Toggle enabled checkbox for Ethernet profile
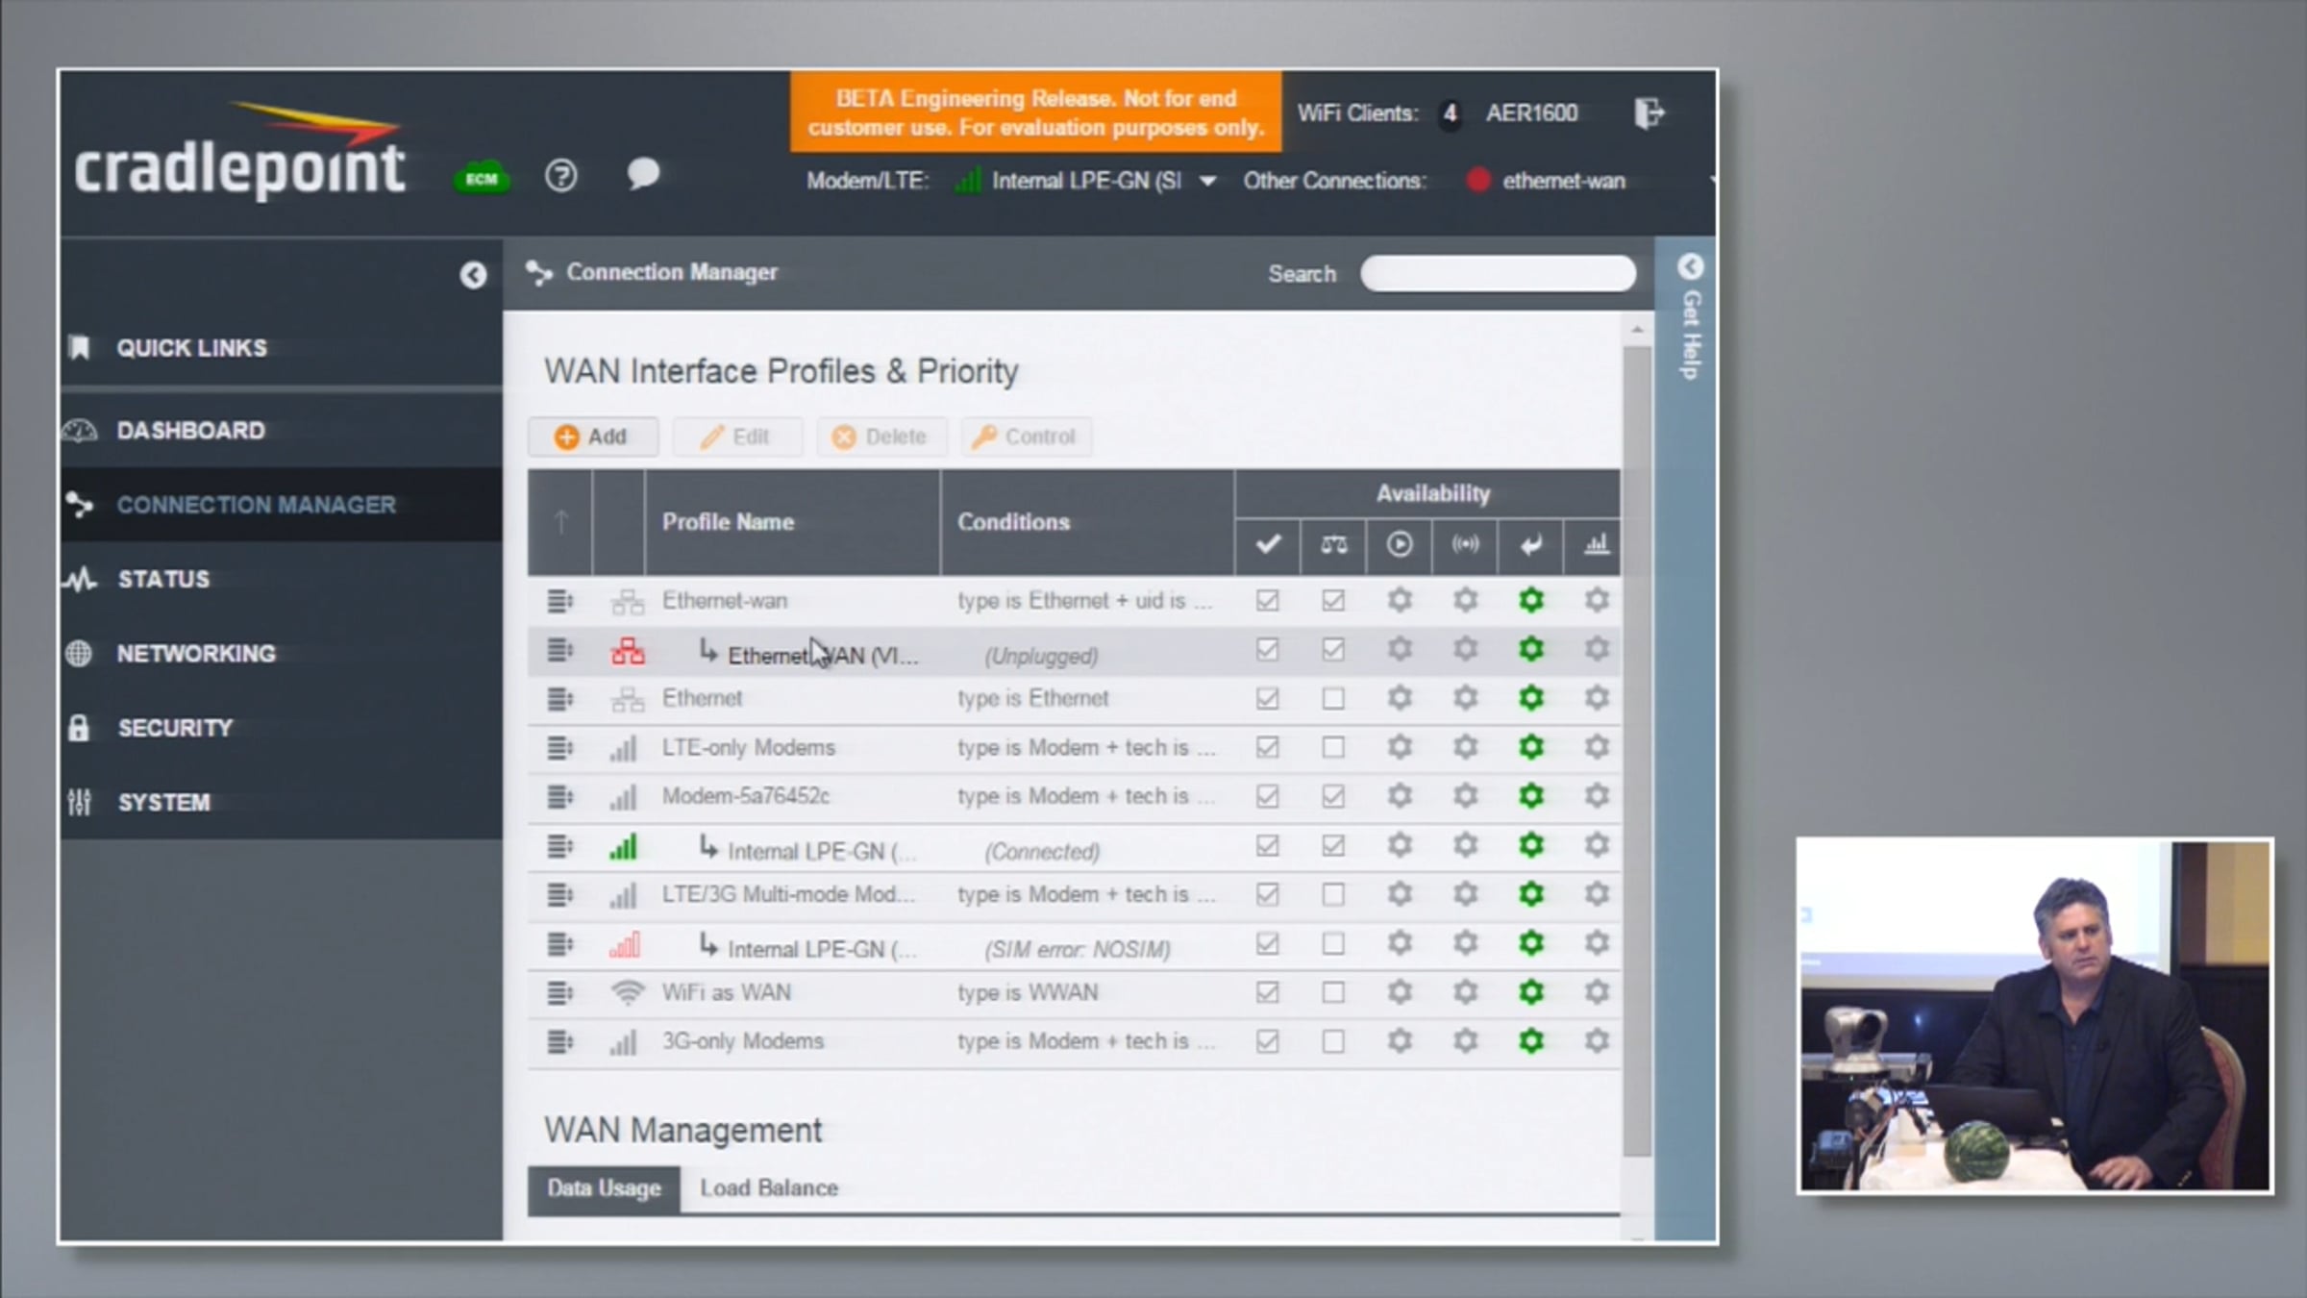Viewport: 2307px width, 1298px height. click(x=1268, y=699)
